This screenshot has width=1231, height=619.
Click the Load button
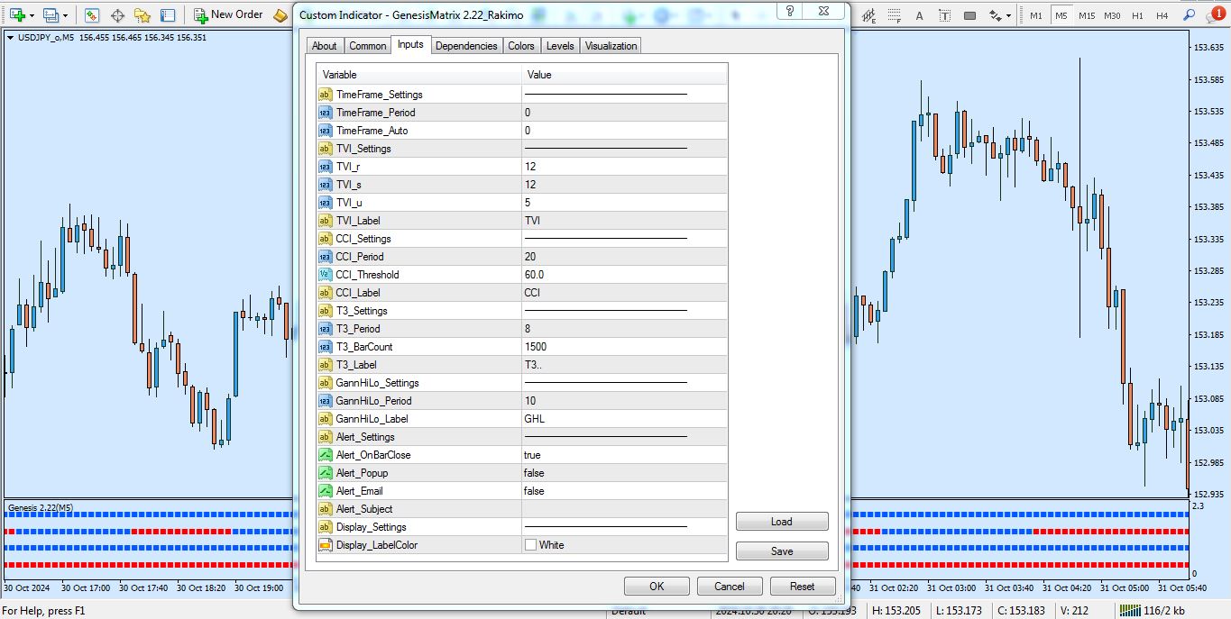click(x=781, y=522)
